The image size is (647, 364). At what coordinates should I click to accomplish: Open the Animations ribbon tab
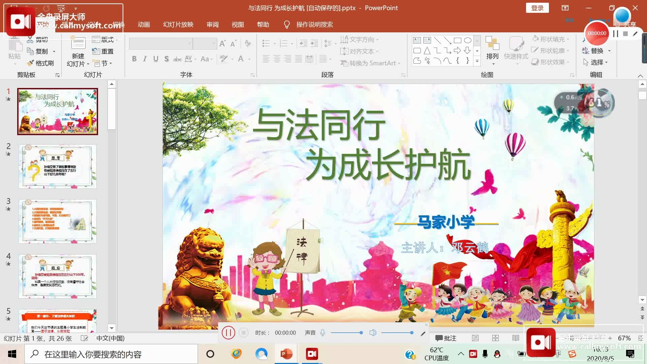[144, 25]
